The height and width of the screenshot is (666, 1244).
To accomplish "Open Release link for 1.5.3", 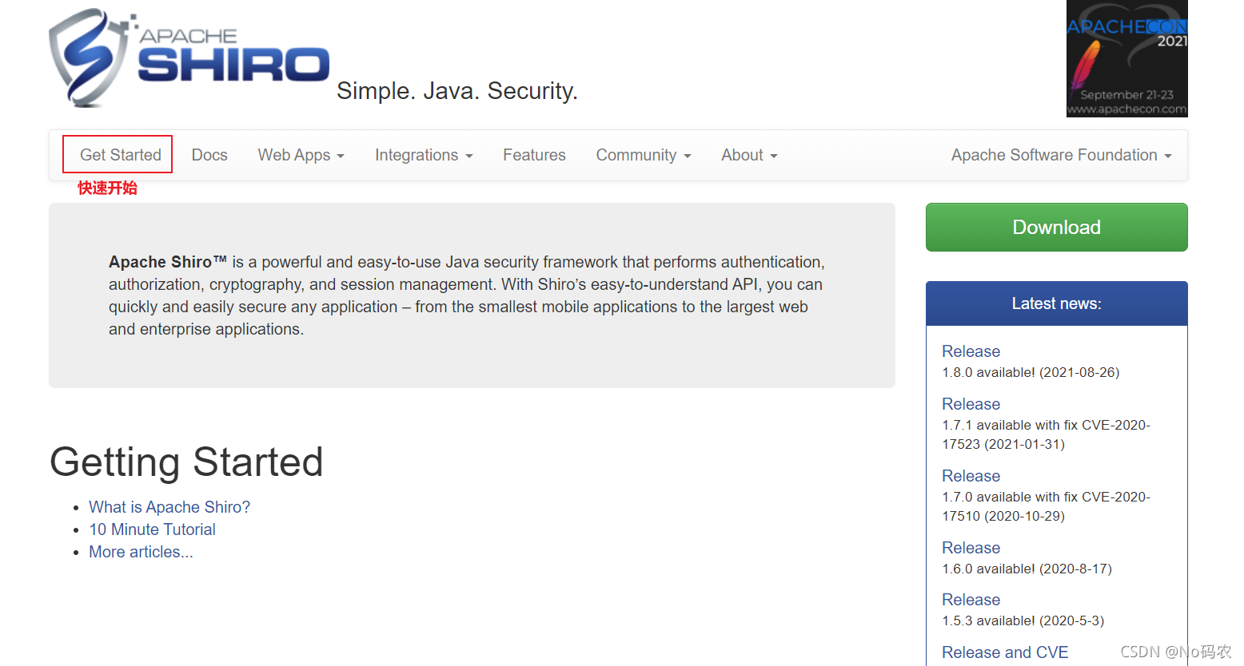I will click(x=971, y=600).
